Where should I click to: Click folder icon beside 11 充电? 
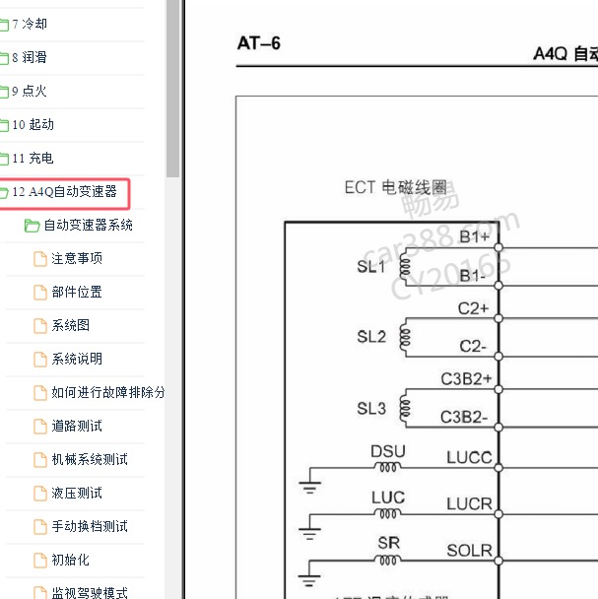(x=4, y=159)
